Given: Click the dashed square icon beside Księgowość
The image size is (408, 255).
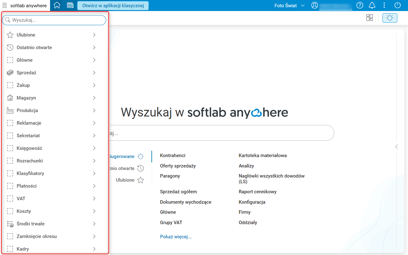Looking at the screenshot, I should (x=10, y=148).
